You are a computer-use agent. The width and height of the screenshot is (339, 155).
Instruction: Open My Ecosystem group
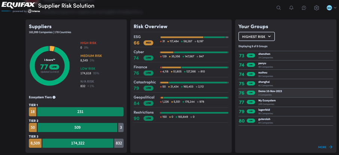point(285,102)
